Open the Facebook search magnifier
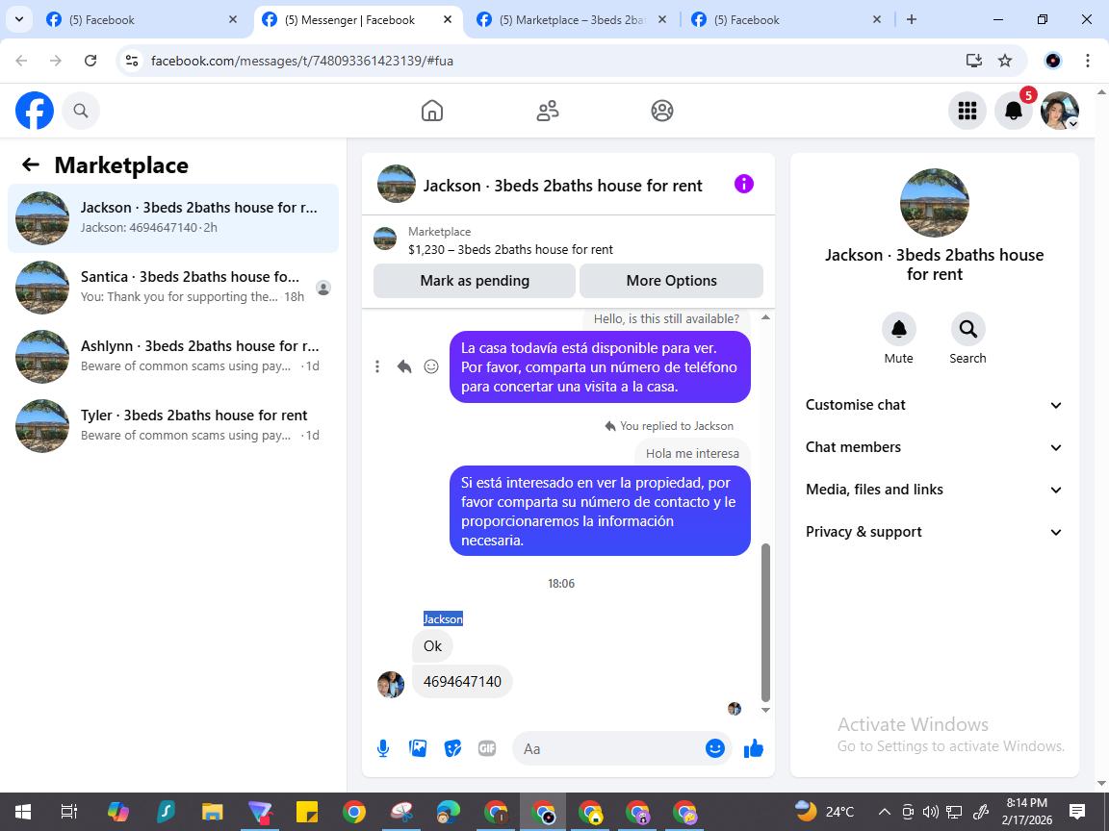The image size is (1109, 831). click(x=81, y=111)
